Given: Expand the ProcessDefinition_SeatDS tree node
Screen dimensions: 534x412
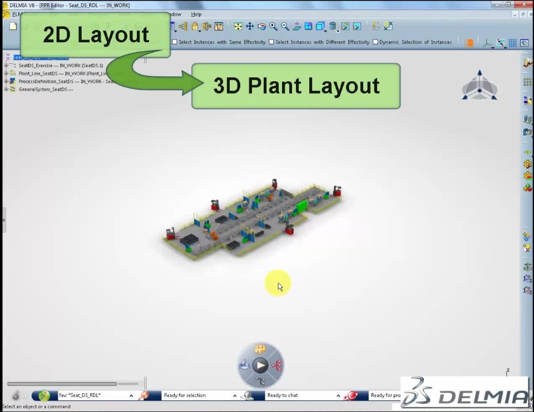Looking at the screenshot, I should point(6,81).
